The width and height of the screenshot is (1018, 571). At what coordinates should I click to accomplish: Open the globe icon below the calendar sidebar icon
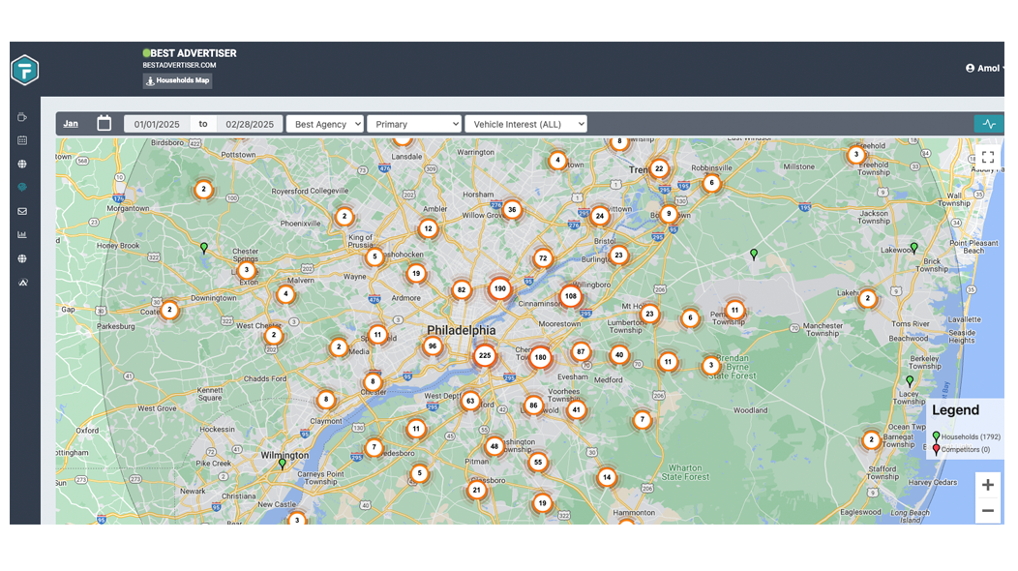pos(22,164)
